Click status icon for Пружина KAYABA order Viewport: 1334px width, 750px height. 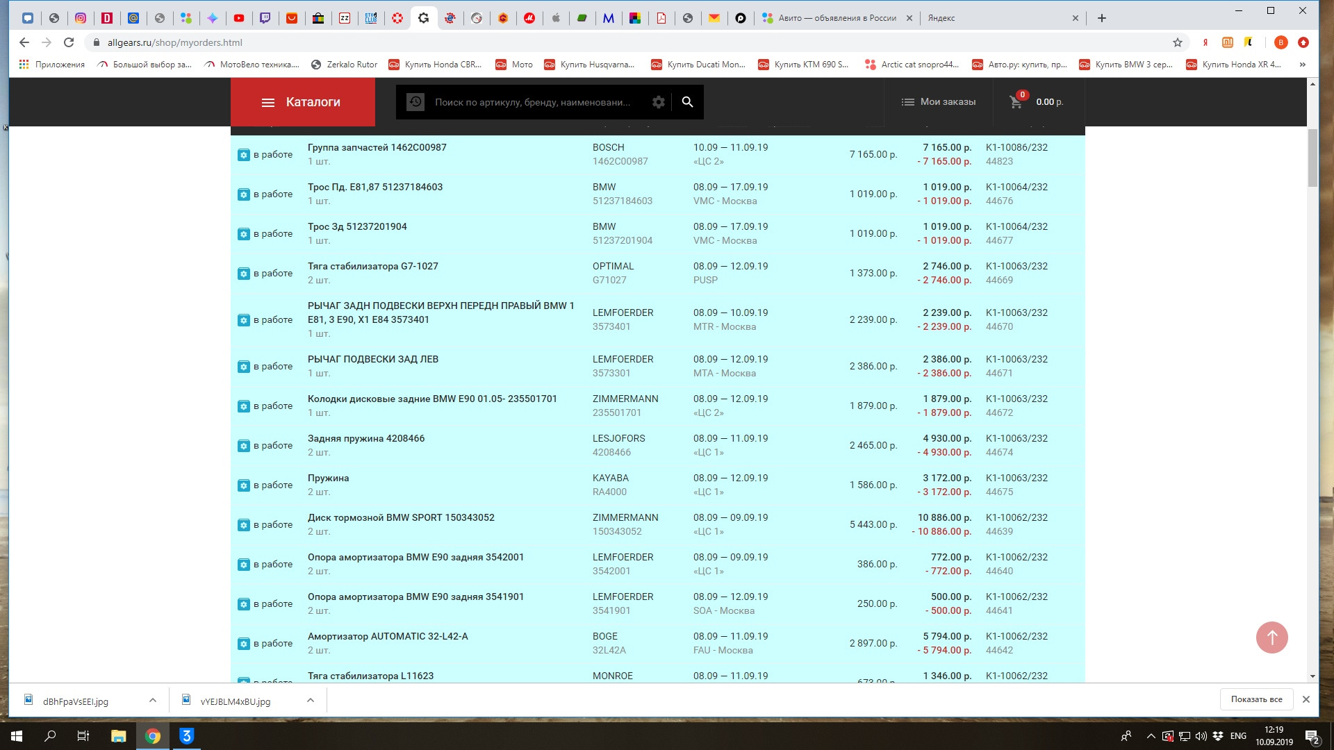point(244,485)
